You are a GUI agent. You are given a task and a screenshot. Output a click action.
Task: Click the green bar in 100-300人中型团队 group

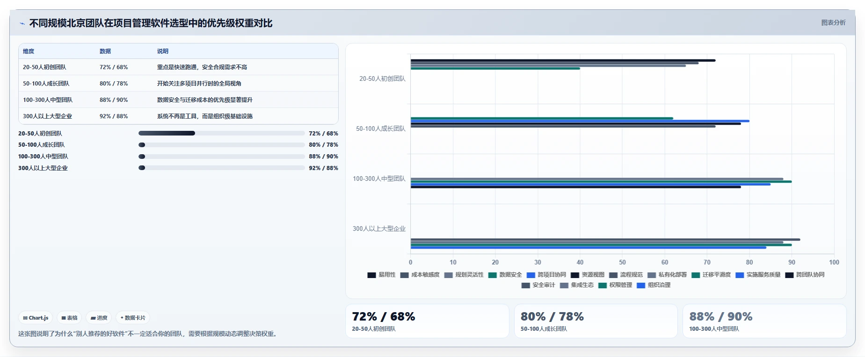pos(601,182)
